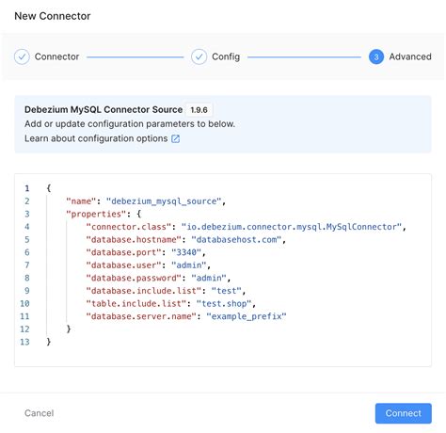446x433 pixels.
Task: Go back to the Config step label
Action: tap(226, 56)
